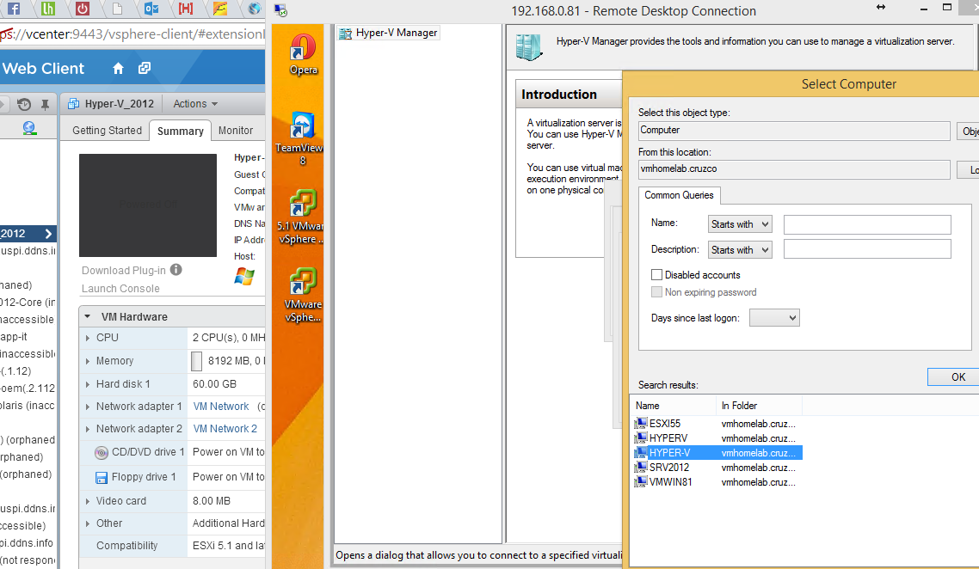Click the VMWIN81 computer icon
This screenshot has height=569, width=979.
641,481
